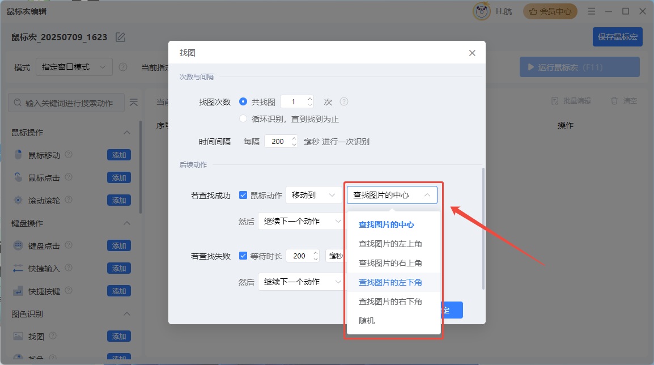
Task: Click 运行鼠标宏 (F11) button
Action: coord(579,67)
